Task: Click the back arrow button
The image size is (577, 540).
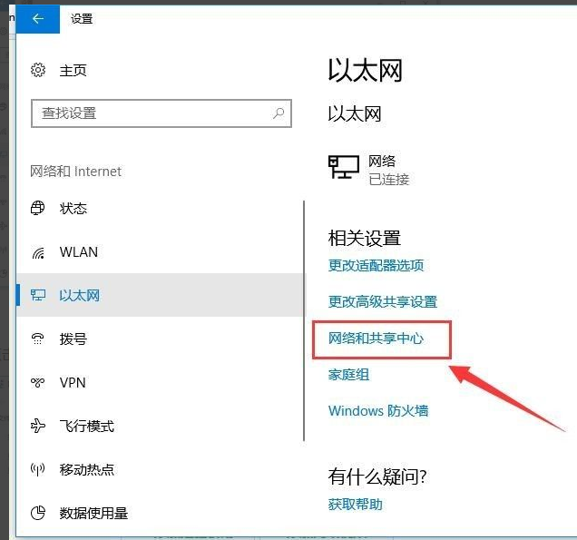Action: coord(38,18)
